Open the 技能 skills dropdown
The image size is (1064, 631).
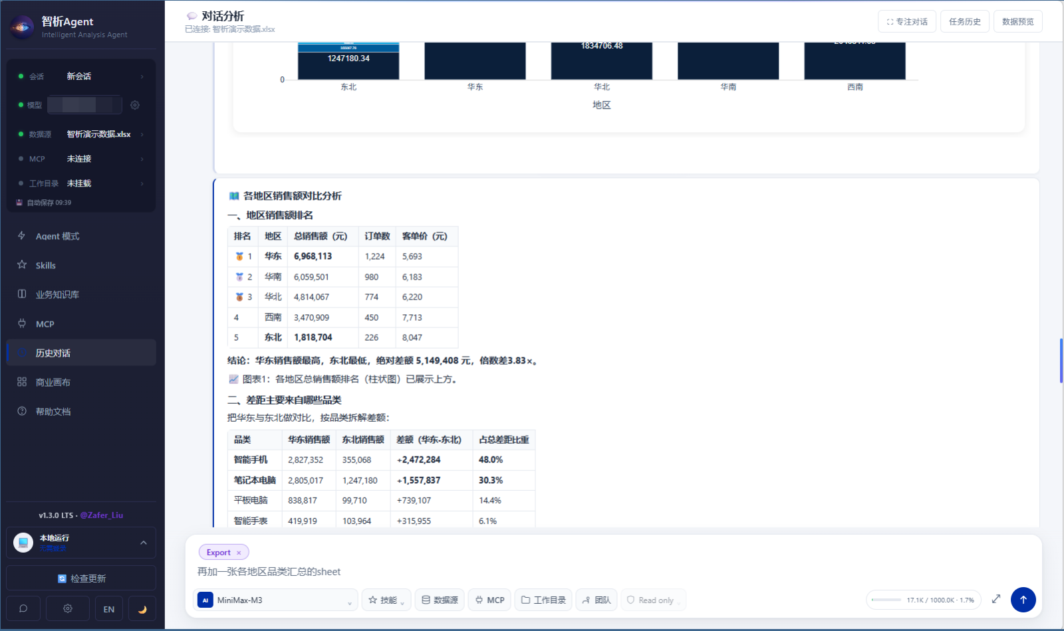tap(386, 600)
